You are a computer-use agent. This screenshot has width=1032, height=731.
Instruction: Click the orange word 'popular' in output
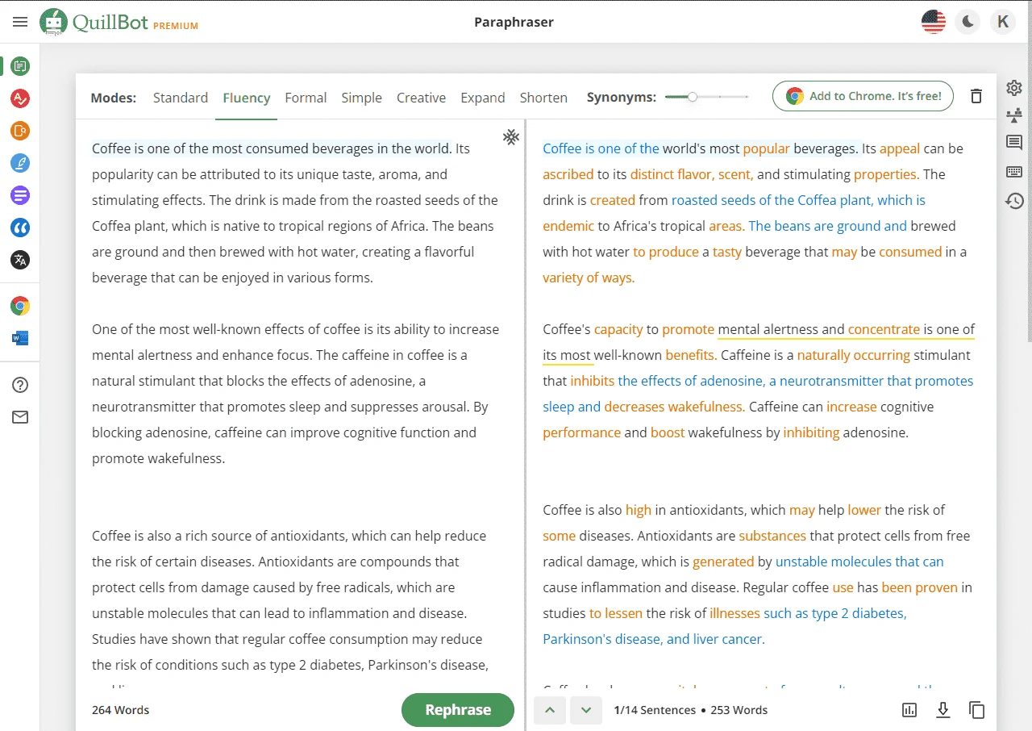point(767,148)
